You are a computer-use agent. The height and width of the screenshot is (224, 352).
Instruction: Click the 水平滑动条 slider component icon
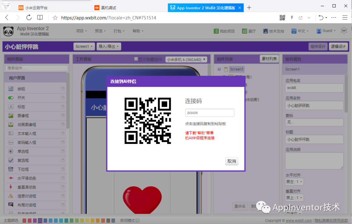(11, 178)
